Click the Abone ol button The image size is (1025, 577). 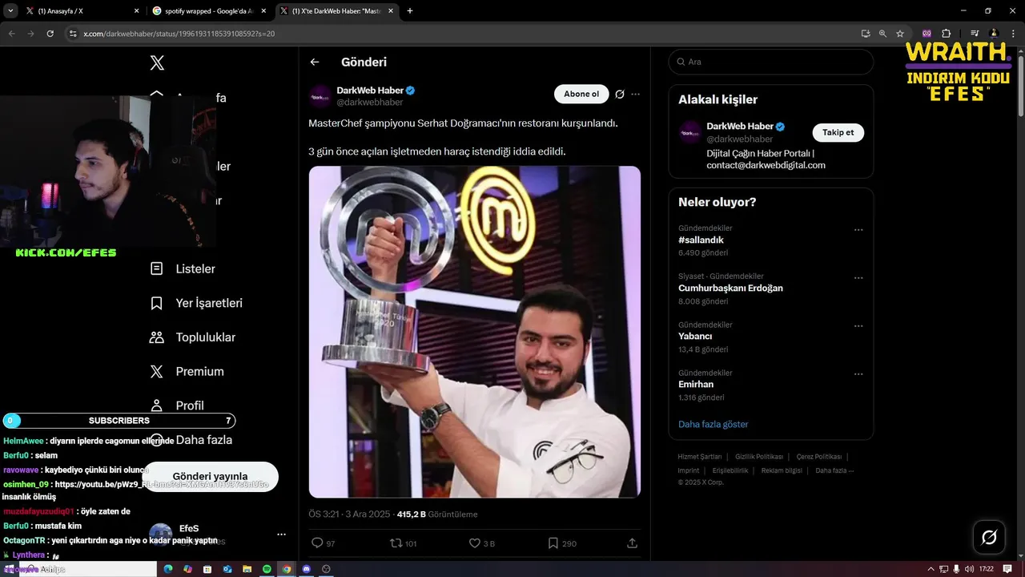pos(581,94)
